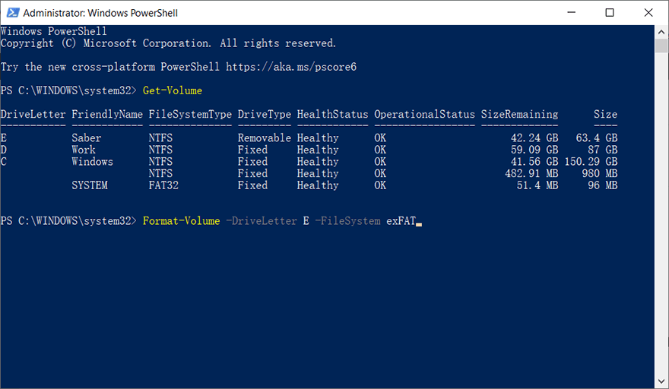Screen dimensions: 669x389
Task: Click the exFAT value at the prompt
Action: coord(401,221)
